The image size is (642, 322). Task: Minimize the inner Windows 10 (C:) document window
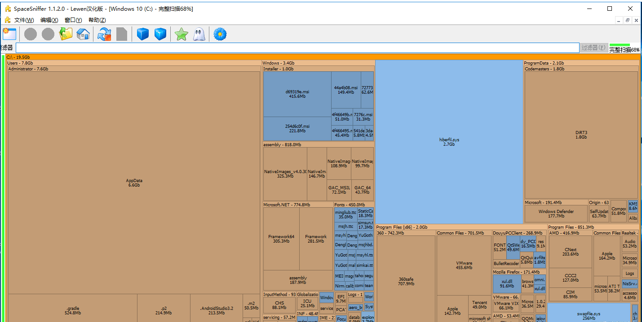point(619,20)
